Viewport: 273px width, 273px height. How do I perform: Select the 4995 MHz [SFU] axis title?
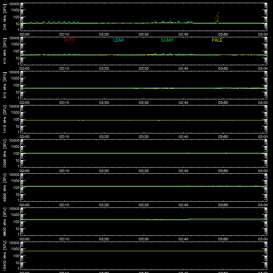[x=4, y=187]
